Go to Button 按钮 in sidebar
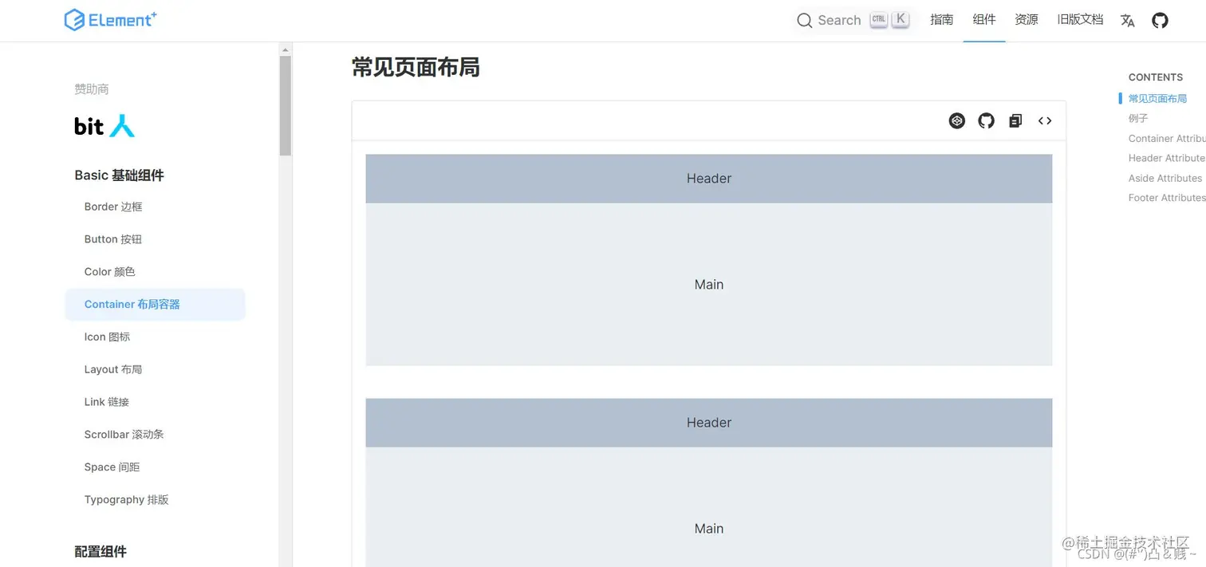The image size is (1206, 567). click(113, 239)
